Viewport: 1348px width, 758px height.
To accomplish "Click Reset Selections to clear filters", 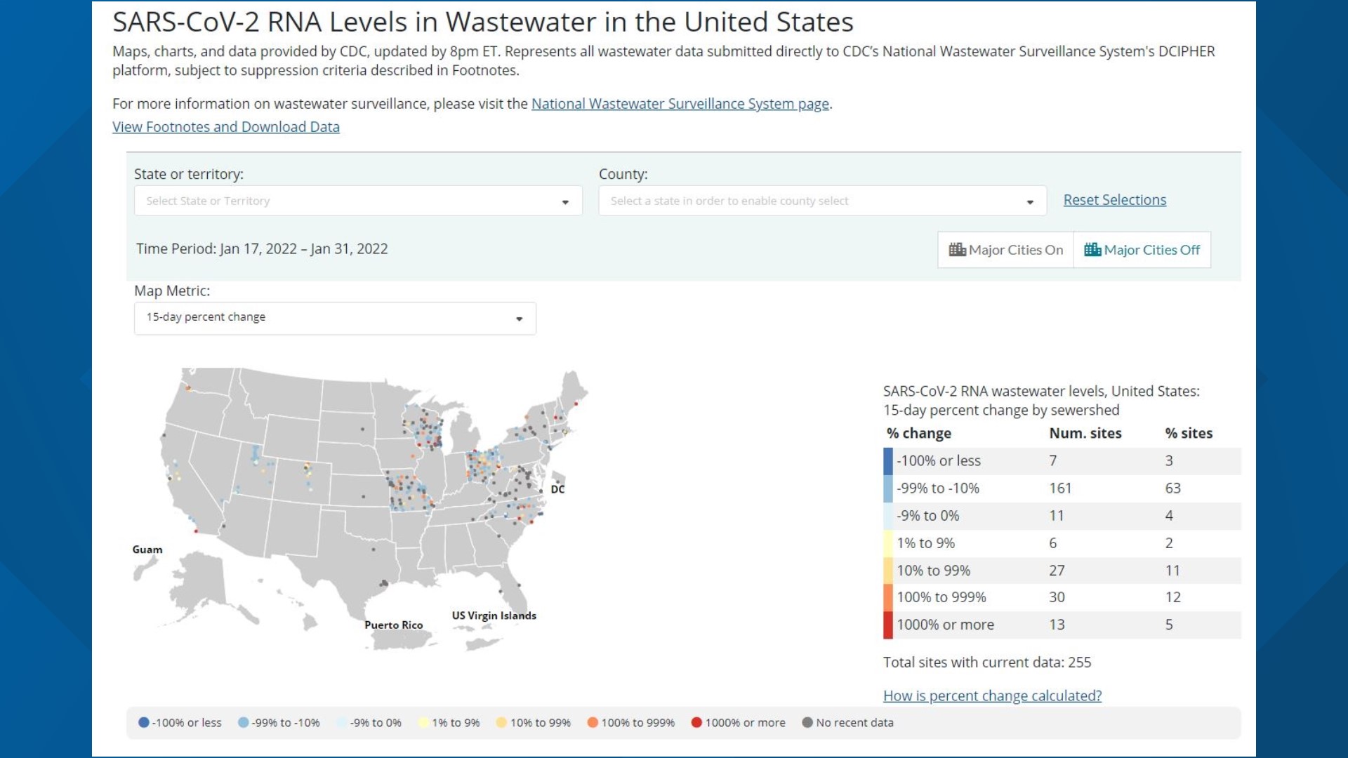I will point(1114,199).
